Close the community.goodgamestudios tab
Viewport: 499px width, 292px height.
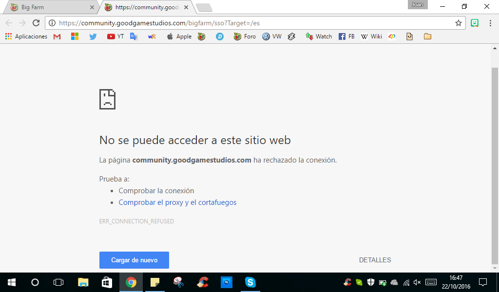(186, 7)
